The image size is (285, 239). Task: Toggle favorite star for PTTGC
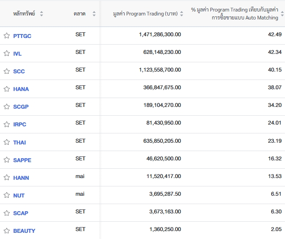[x=7, y=36]
